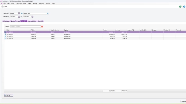Switch to the All Purchases tab

point(6,21)
